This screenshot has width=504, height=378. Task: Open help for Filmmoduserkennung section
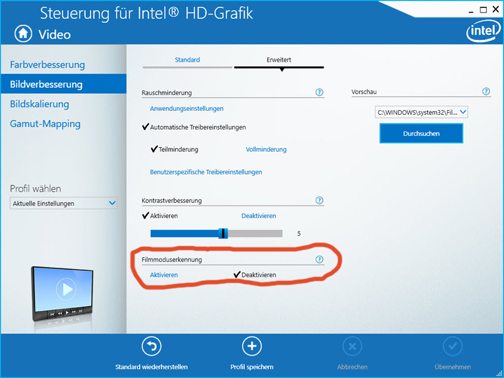[x=319, y=259]
